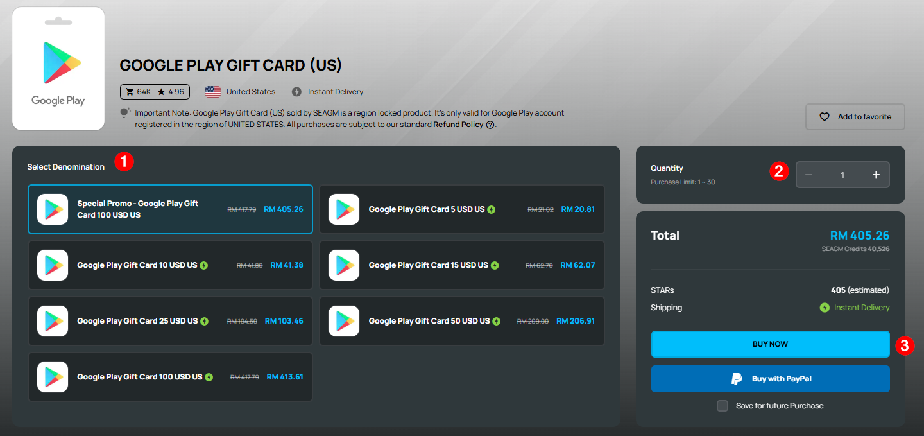Click the BUY NOW button
The width and height of the screenshot is (924, 436).
tap(770, 344)
